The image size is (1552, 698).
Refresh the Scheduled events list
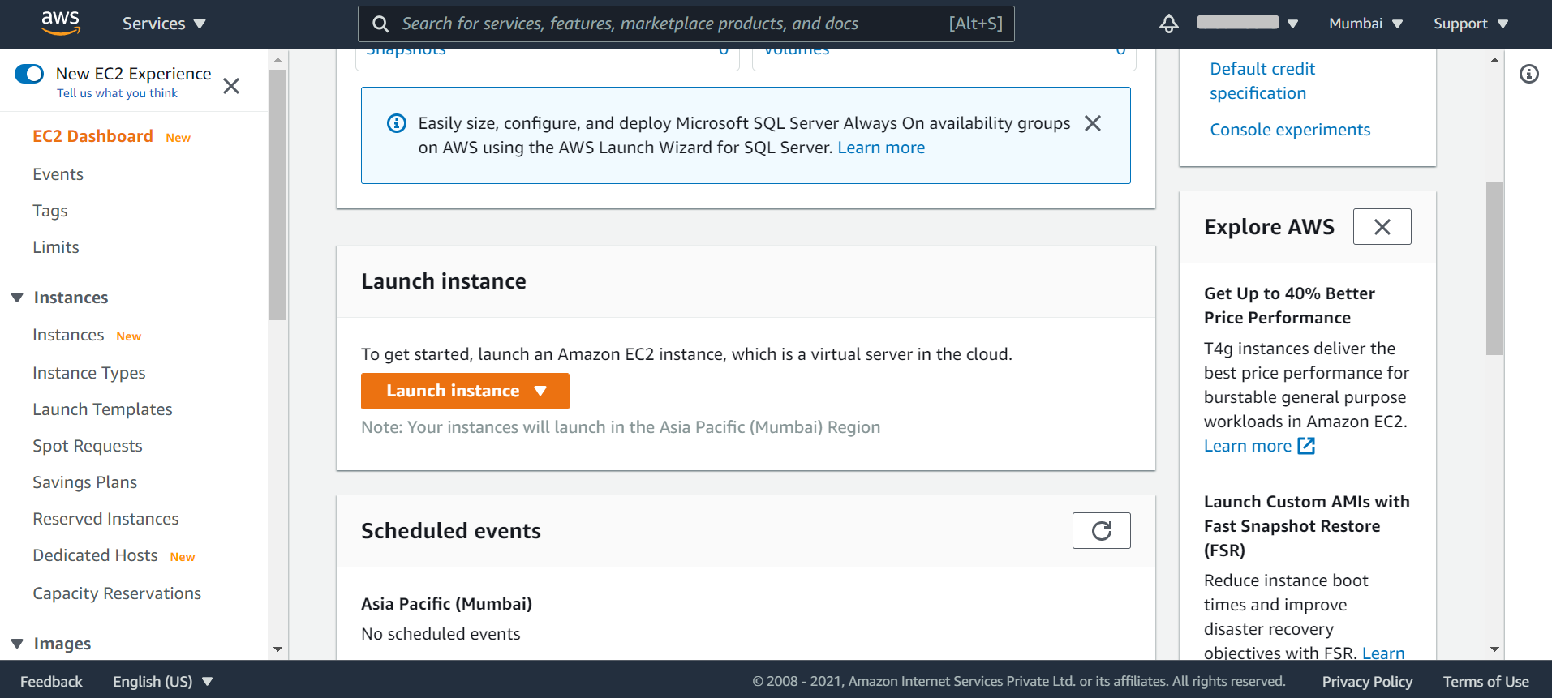tap(1101, 531)
